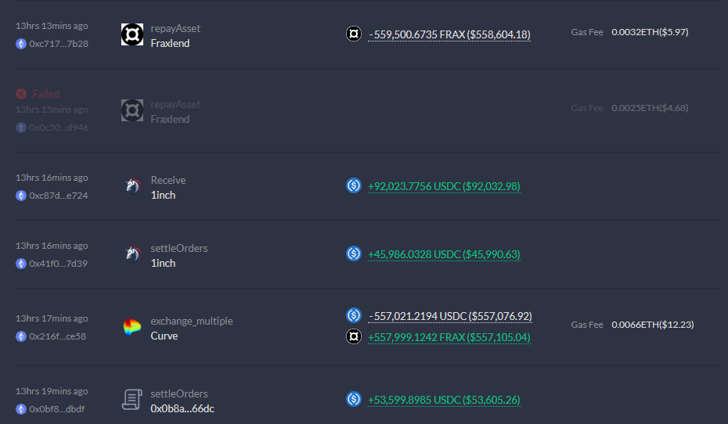The height and width of the screenshot is (424, 728).
Task: Click the Ethereum icon beside 0x216f...ce58
Action: (x=21, y=337)
